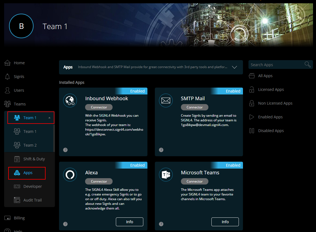Click the Users person icon
The width and height of the screenshot is (316, 232).
tap(7, 90)
